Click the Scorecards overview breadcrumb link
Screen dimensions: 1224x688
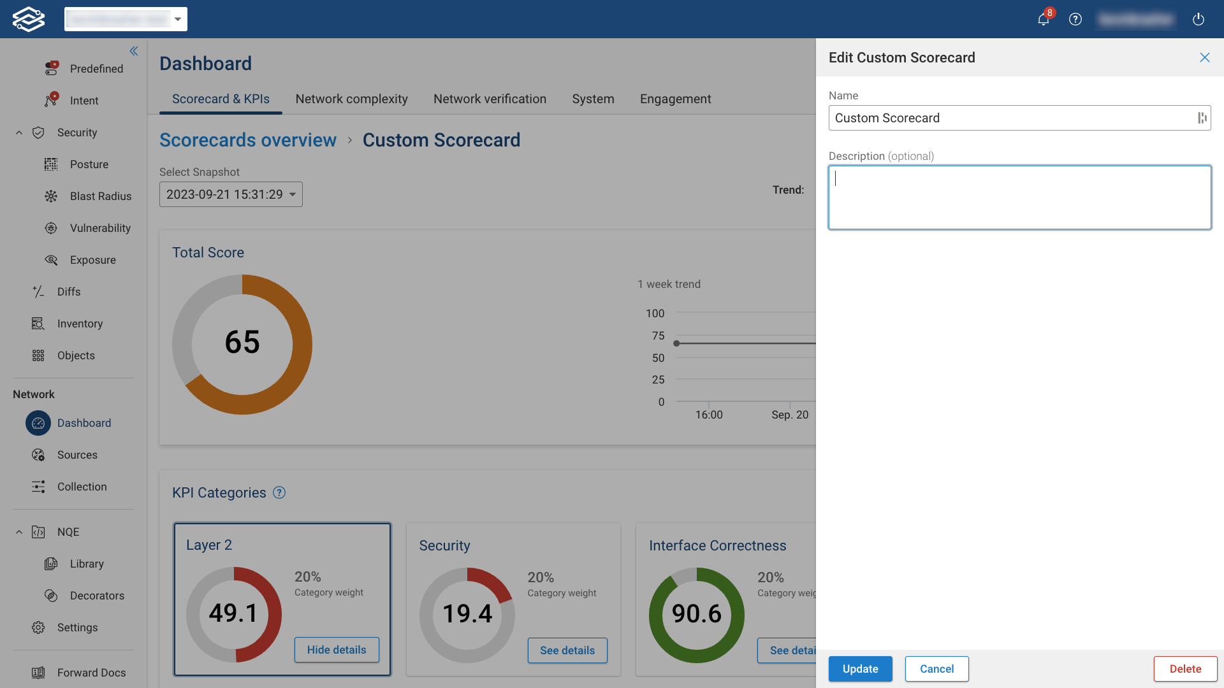point(248,140)
